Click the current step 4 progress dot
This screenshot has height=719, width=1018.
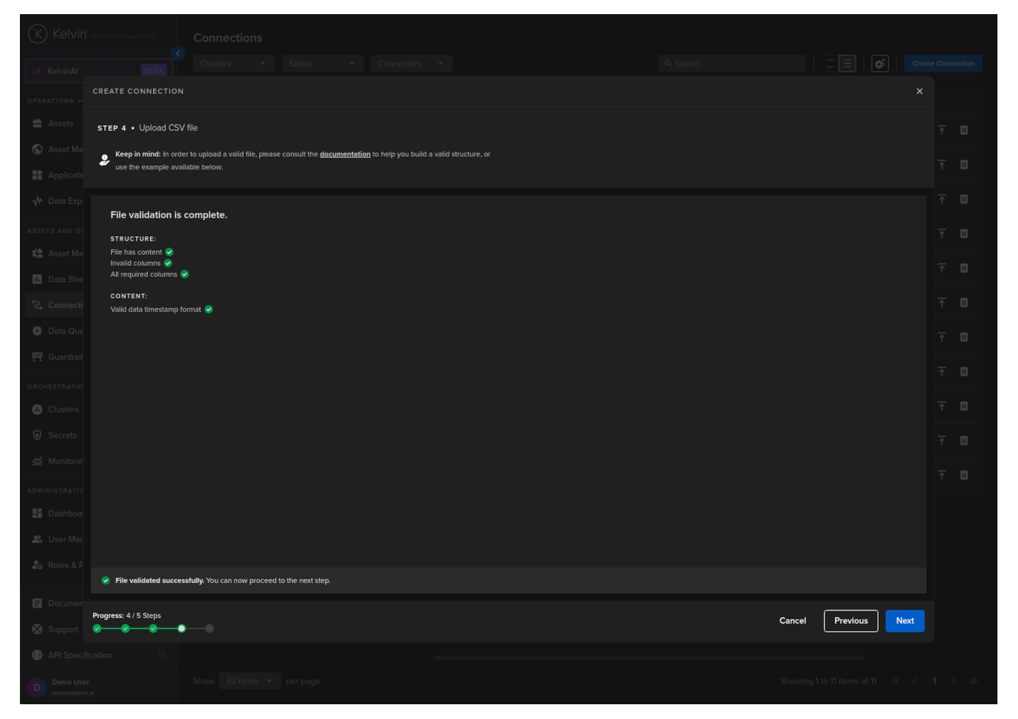[181, 628]
